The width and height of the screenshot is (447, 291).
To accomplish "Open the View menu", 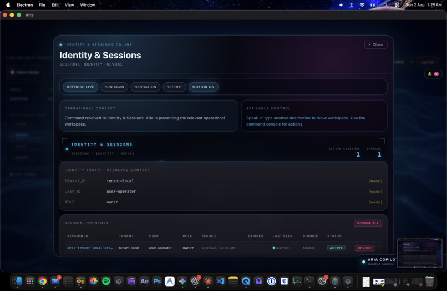I will coord(69,5).
